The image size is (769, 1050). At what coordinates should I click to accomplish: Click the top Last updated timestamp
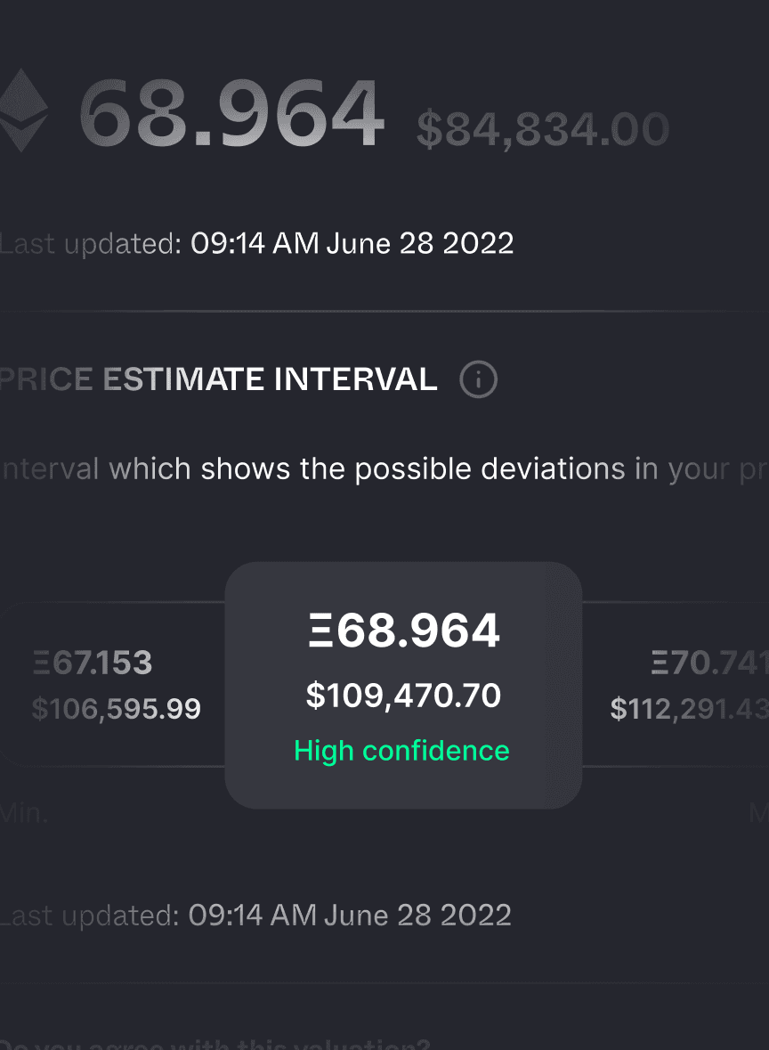tap(257, 243)
